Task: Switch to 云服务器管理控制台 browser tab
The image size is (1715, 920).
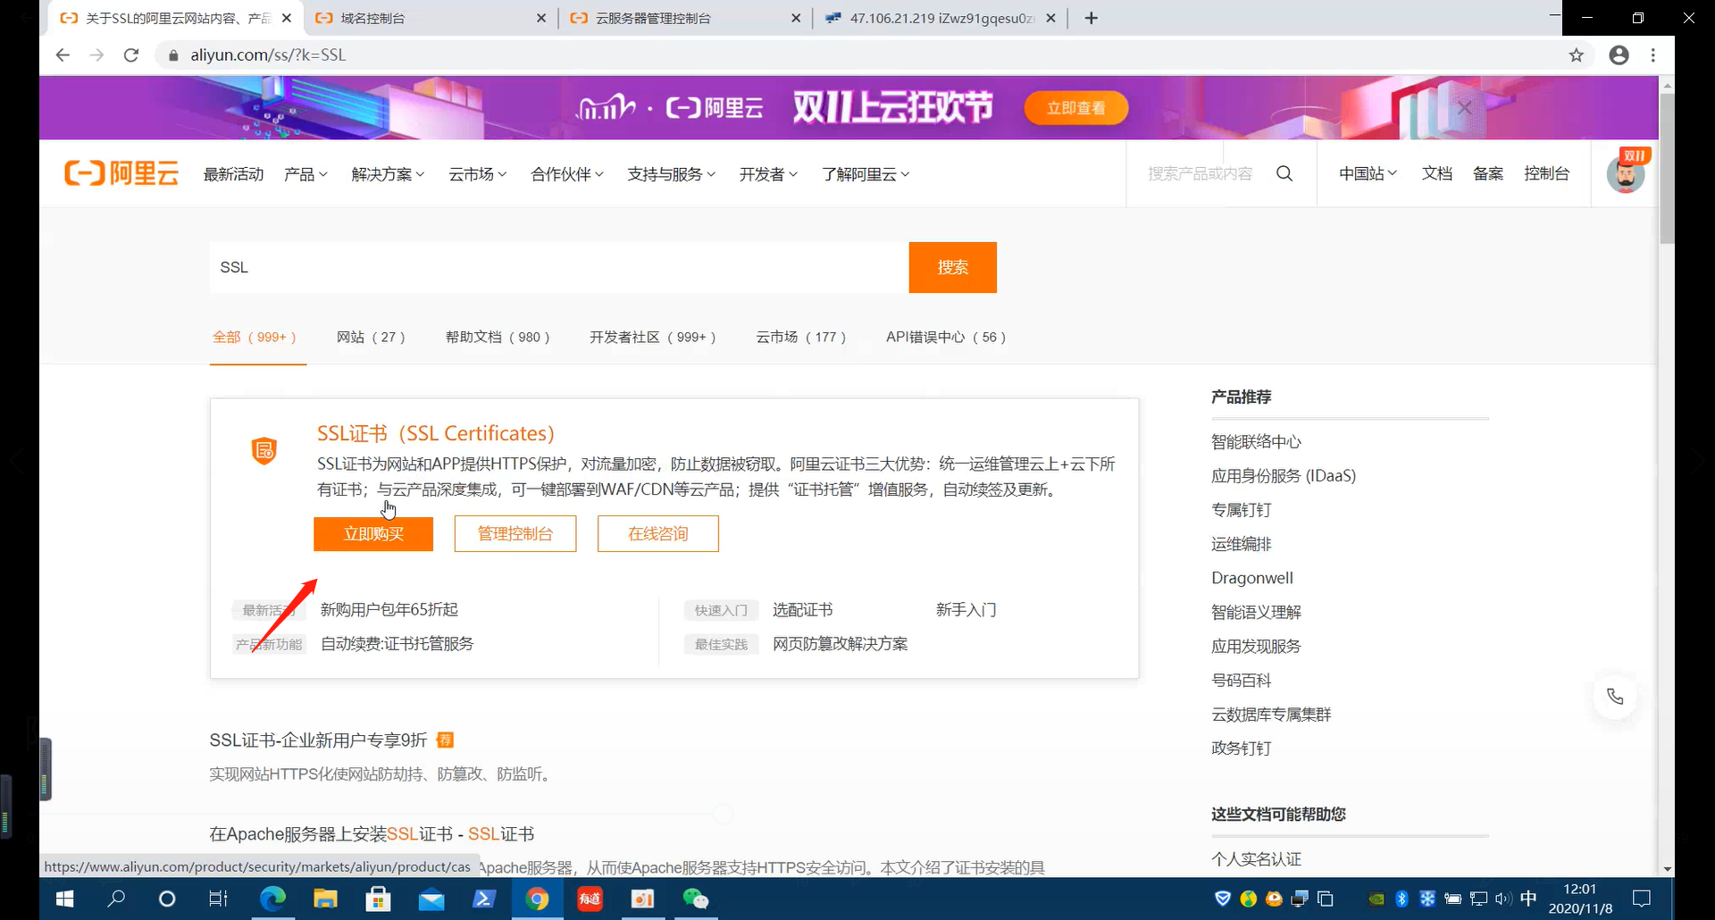Action: pos(686,18)
